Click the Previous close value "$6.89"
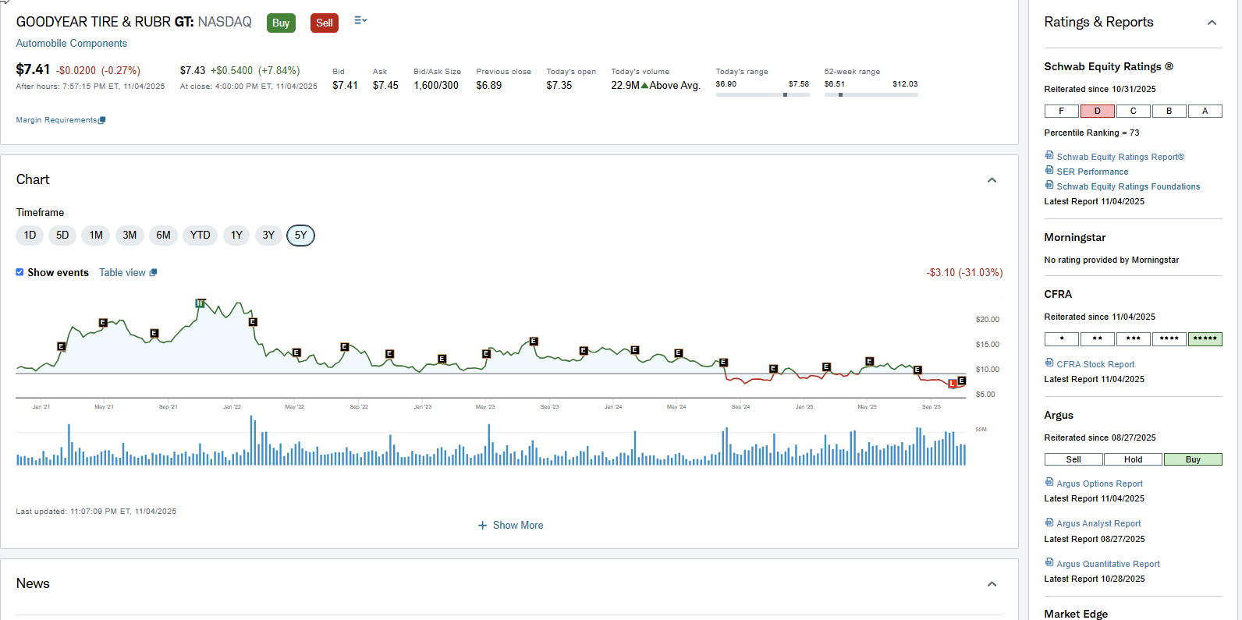 click(489, 86)
